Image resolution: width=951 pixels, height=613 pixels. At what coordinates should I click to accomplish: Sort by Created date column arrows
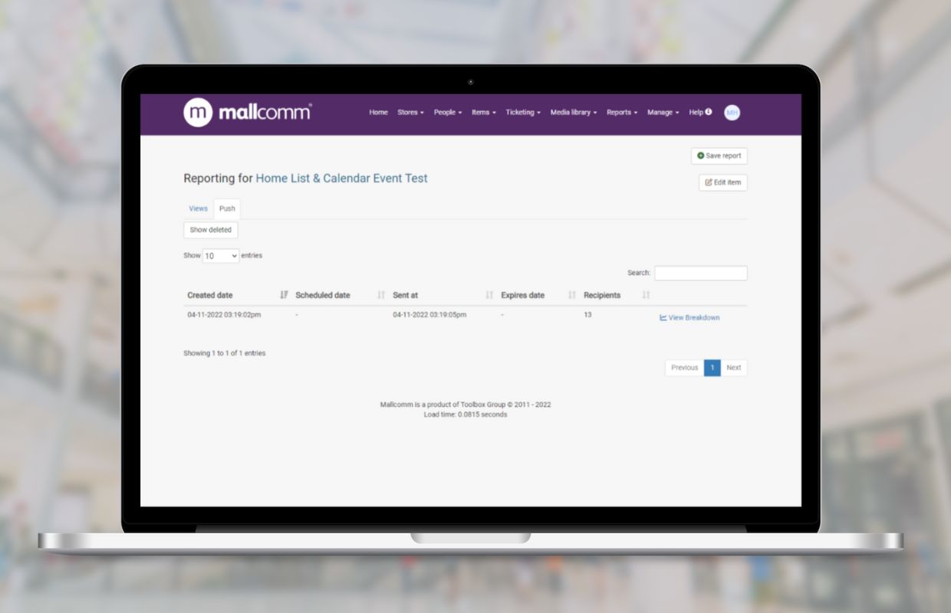click(x=284, y=295)
